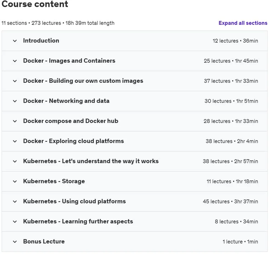Open Kubernetes - Storage title
The image size is (269, 254).
(54, 181)
